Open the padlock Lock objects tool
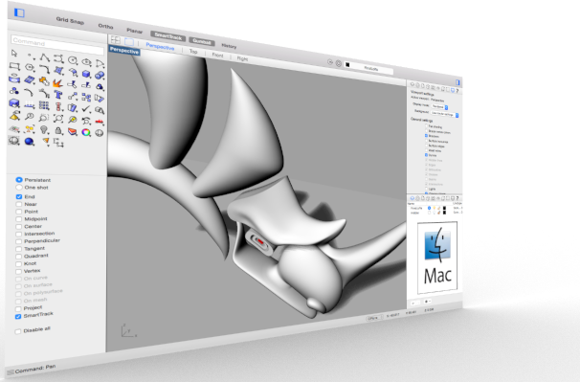 [x=58, y=130]
